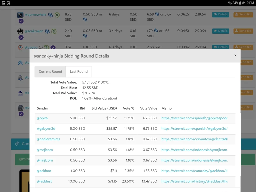Click the @upyou rocket avatar icon
The height and width of the screenshot is (192, 256).
pos(20,47)
